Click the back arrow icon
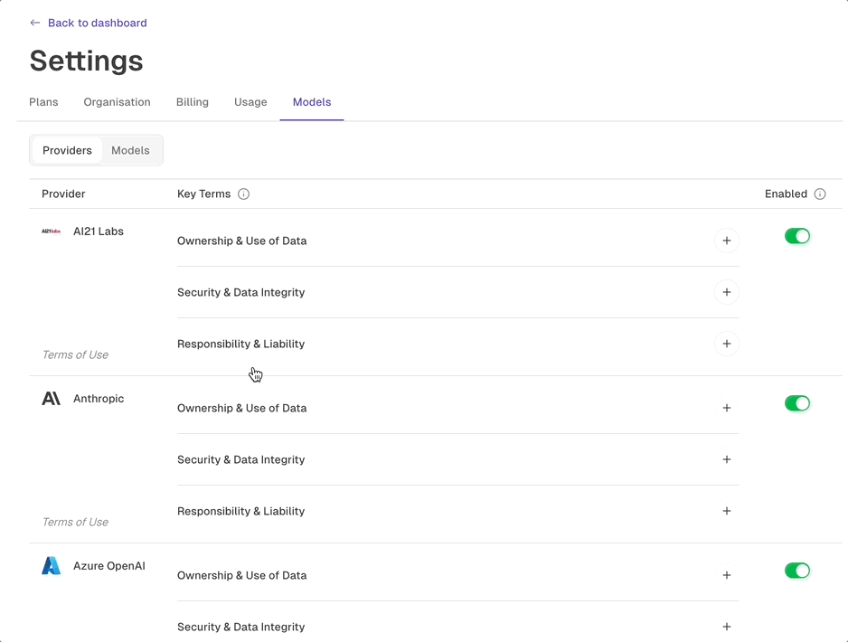The width and height of the screenshot is (848, 642). (34, 22)
